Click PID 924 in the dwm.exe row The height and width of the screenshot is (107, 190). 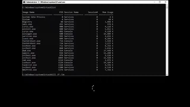click(61, 51)
